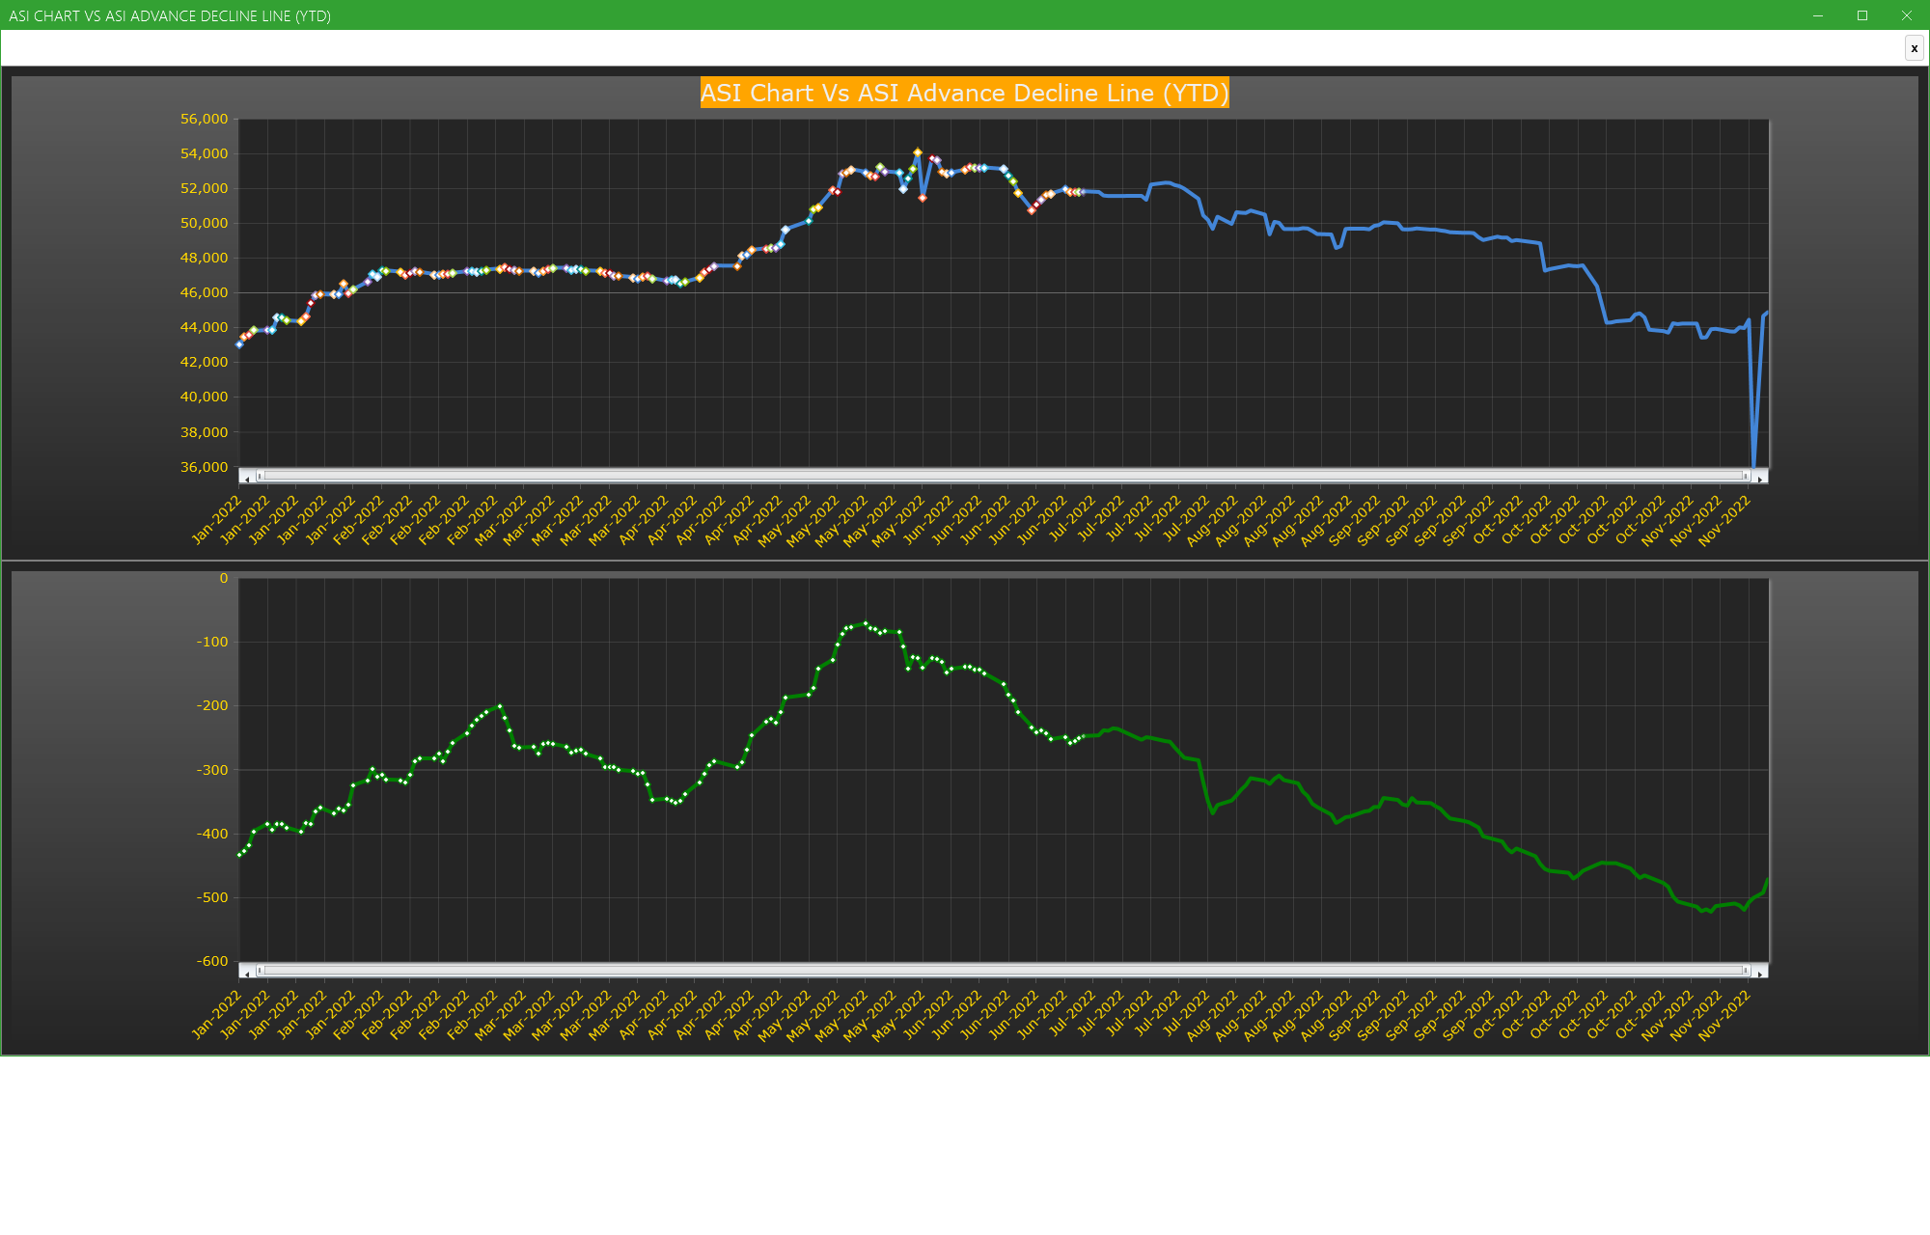Click the left grip handle of the upper chart scrollbar
This screenshot has width=1930, height=1235.
tap(260, 476)
